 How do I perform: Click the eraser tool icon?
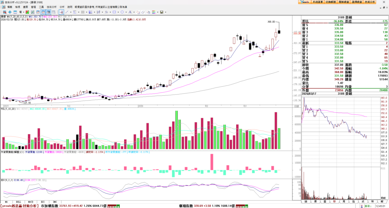[x=143, y=12]
